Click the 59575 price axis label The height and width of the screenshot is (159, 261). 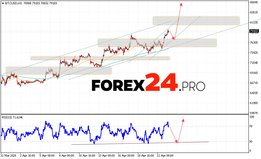(254, 113)
